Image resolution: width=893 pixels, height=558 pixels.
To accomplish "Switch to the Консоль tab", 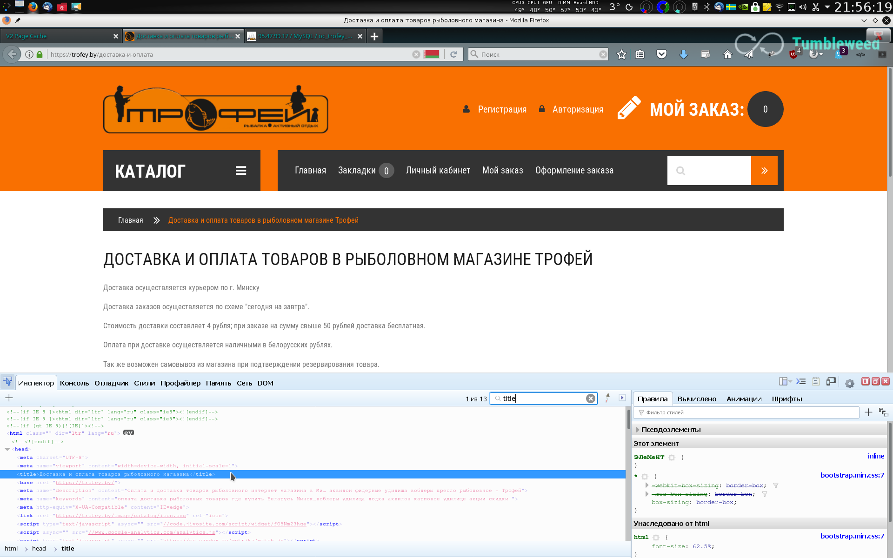I will tap(74, 383).
